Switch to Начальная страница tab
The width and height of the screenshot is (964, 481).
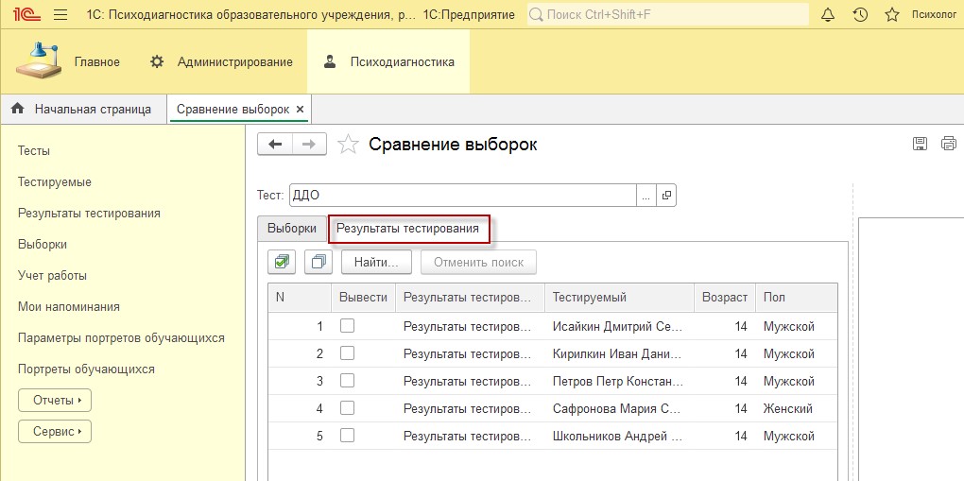pos(83,109)
